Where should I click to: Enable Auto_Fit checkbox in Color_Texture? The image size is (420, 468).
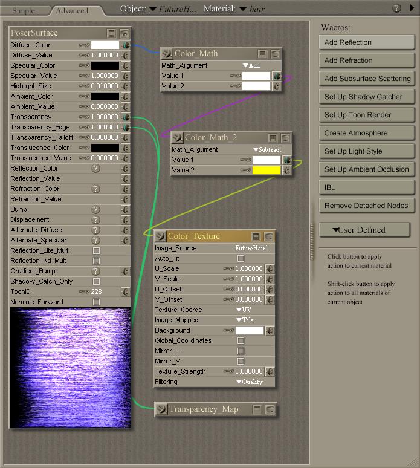click(x=241, y=258)
